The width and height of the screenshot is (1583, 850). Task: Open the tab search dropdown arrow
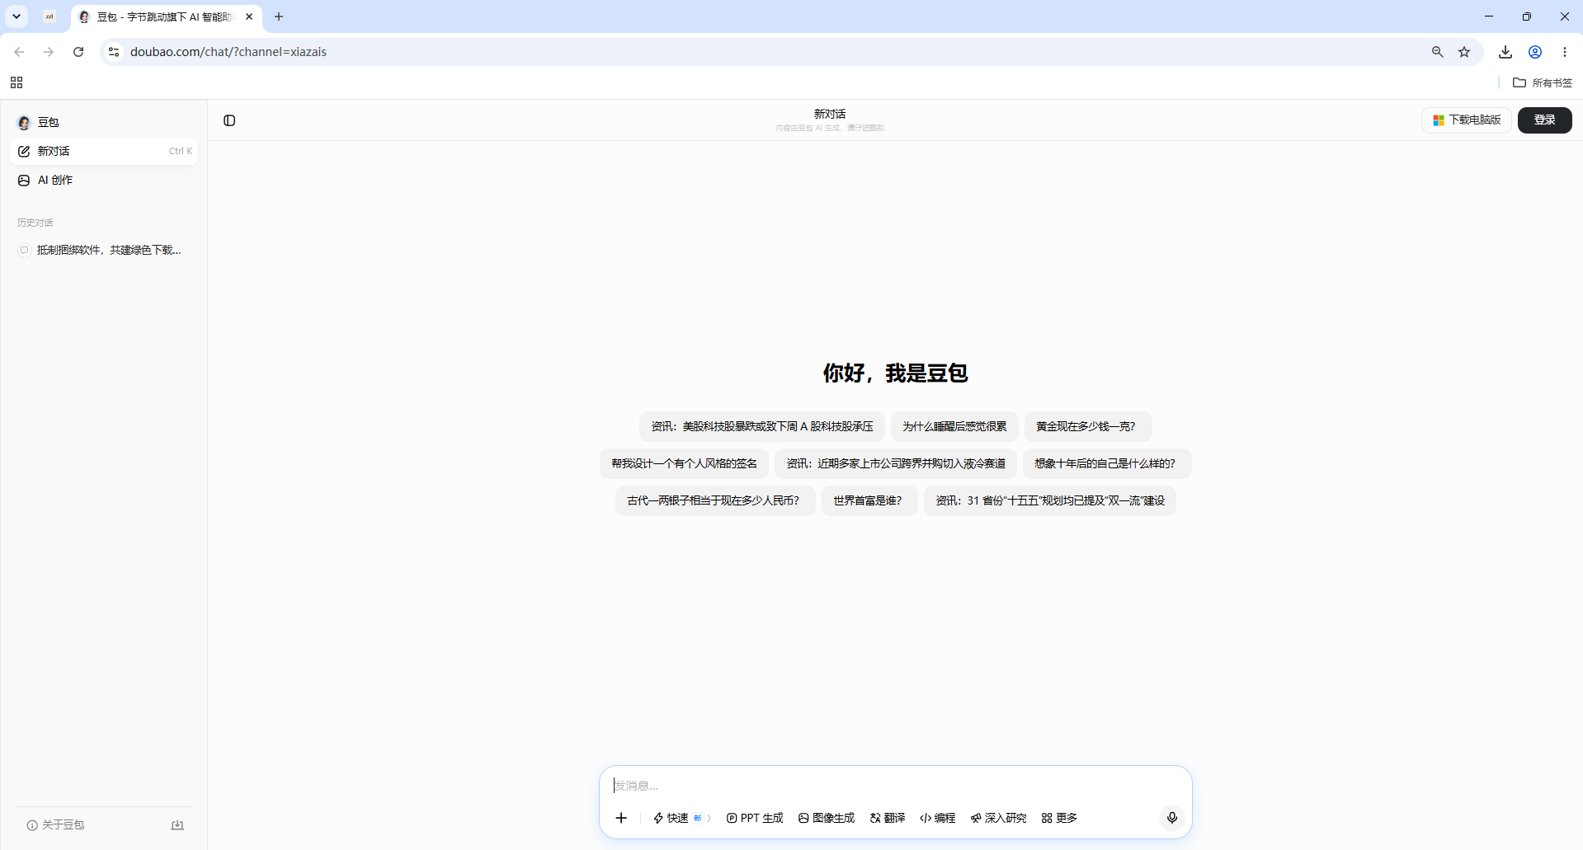pos(16,16)
